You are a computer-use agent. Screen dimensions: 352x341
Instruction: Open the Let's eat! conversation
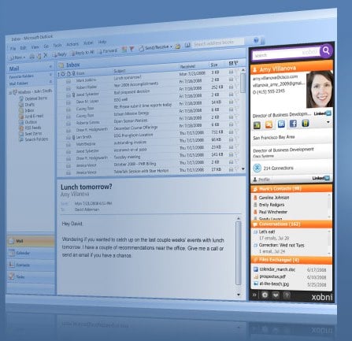point(267,232)
